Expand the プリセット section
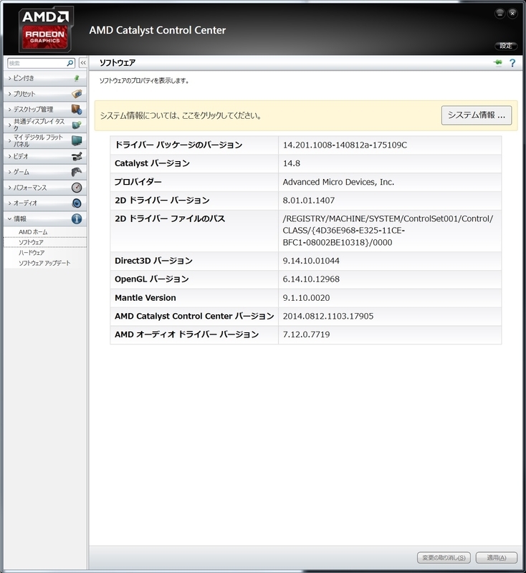Viewport: 526px width, 573px height. point(44,94)
